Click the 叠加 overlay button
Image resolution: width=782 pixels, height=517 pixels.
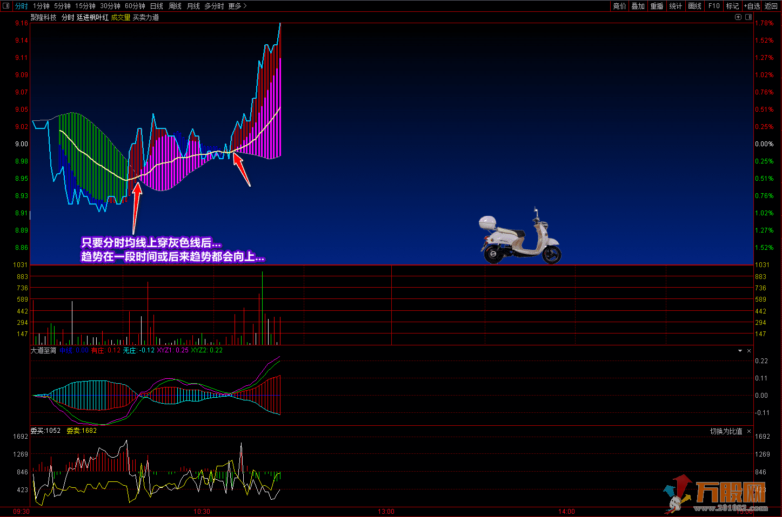point(638,6)
